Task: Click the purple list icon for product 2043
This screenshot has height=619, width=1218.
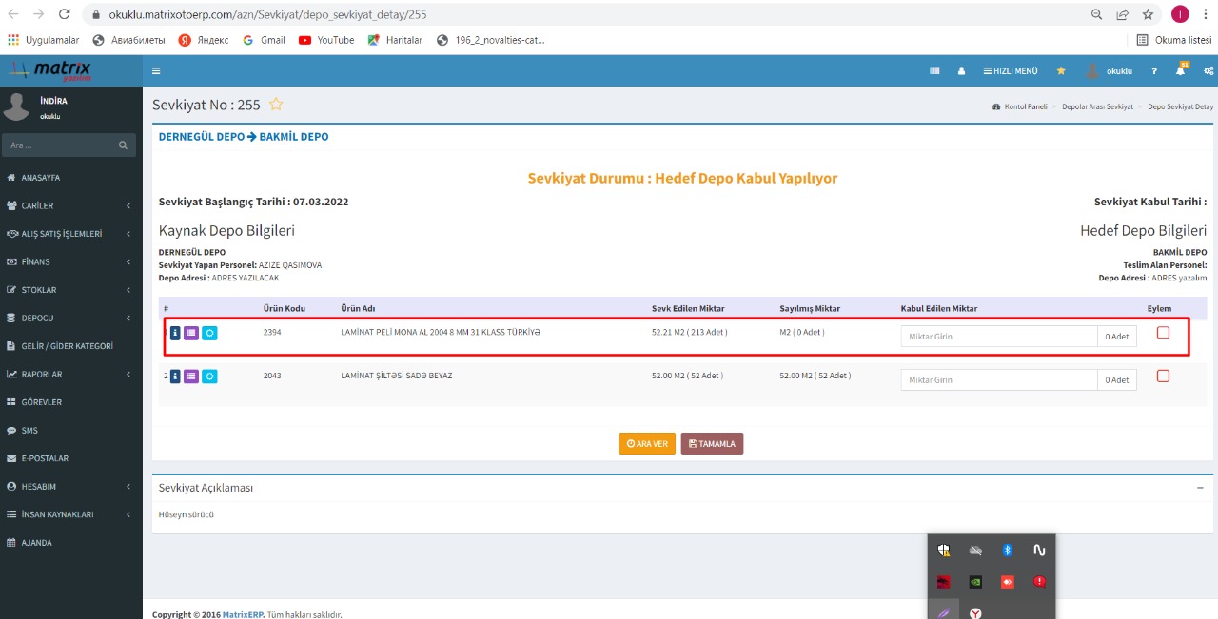Action: click(191, 377)
